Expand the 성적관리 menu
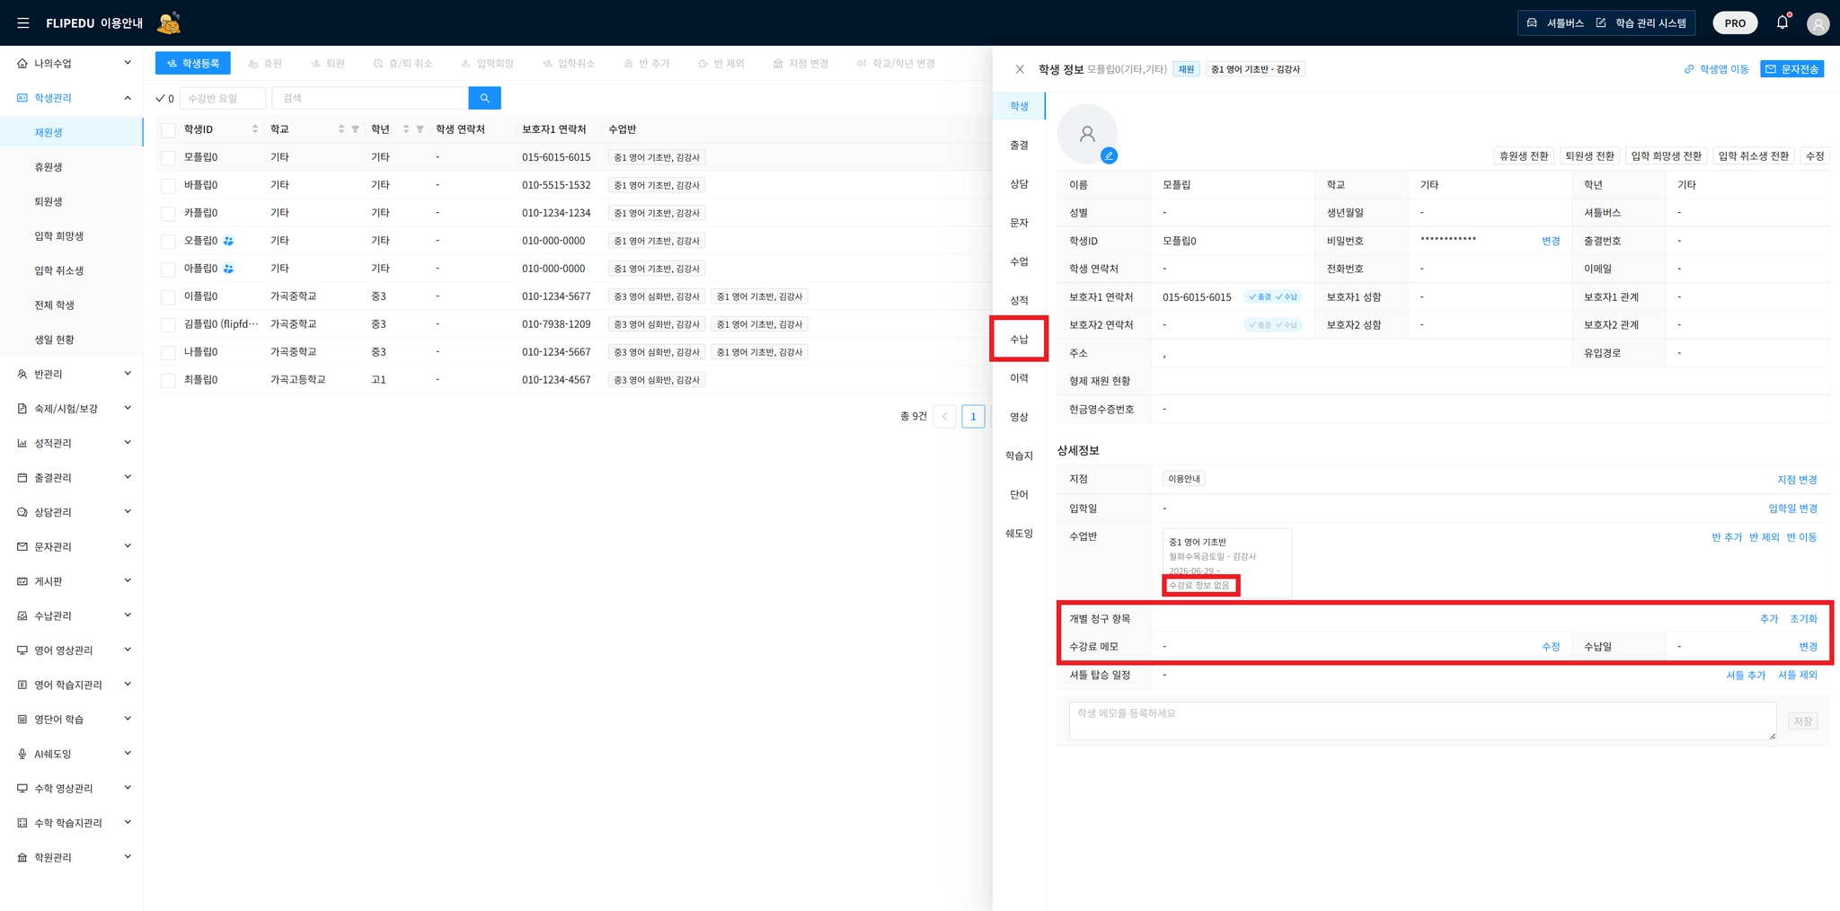Screen dimensions: 1840x911 click(x=72, y=443)
